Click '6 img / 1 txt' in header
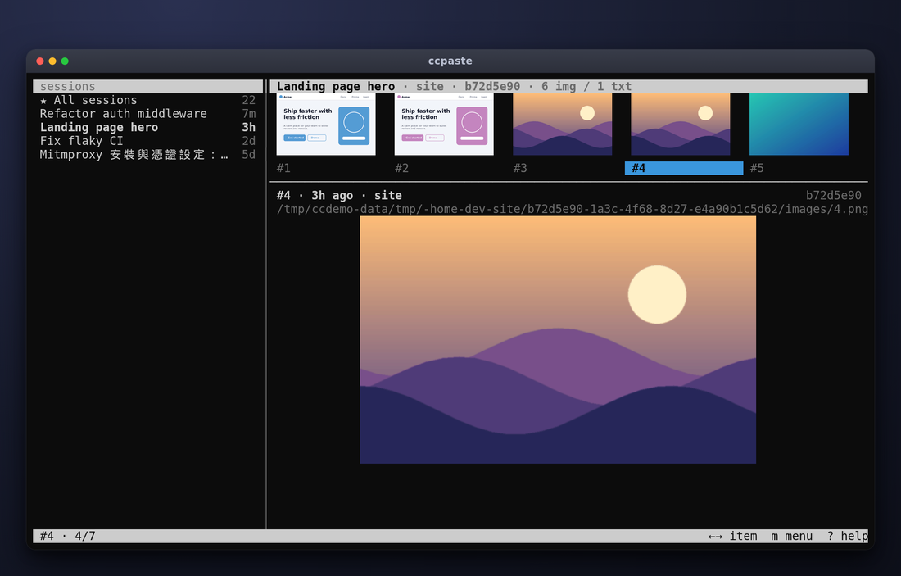This screenshot has height=576, width=901. (586, 87)
